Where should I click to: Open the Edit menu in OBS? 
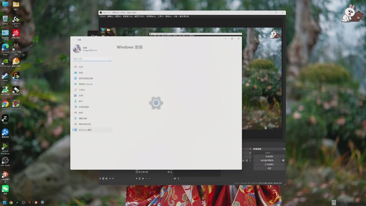tap(110, 16)
